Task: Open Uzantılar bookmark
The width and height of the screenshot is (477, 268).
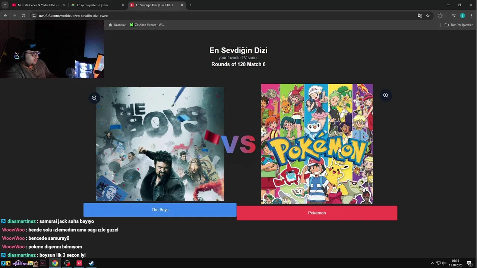Action: pos(117,25)
